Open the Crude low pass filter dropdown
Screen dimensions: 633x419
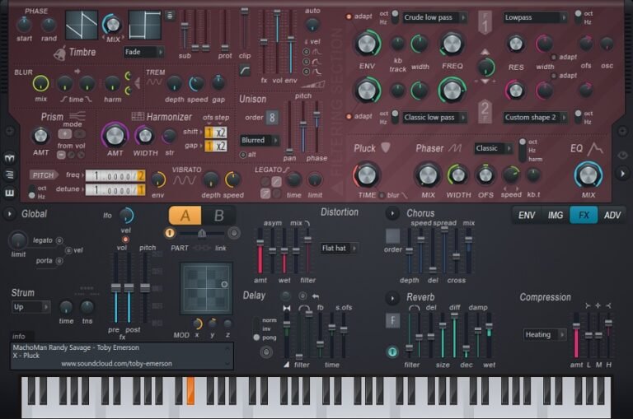click(x=434, y=17)
